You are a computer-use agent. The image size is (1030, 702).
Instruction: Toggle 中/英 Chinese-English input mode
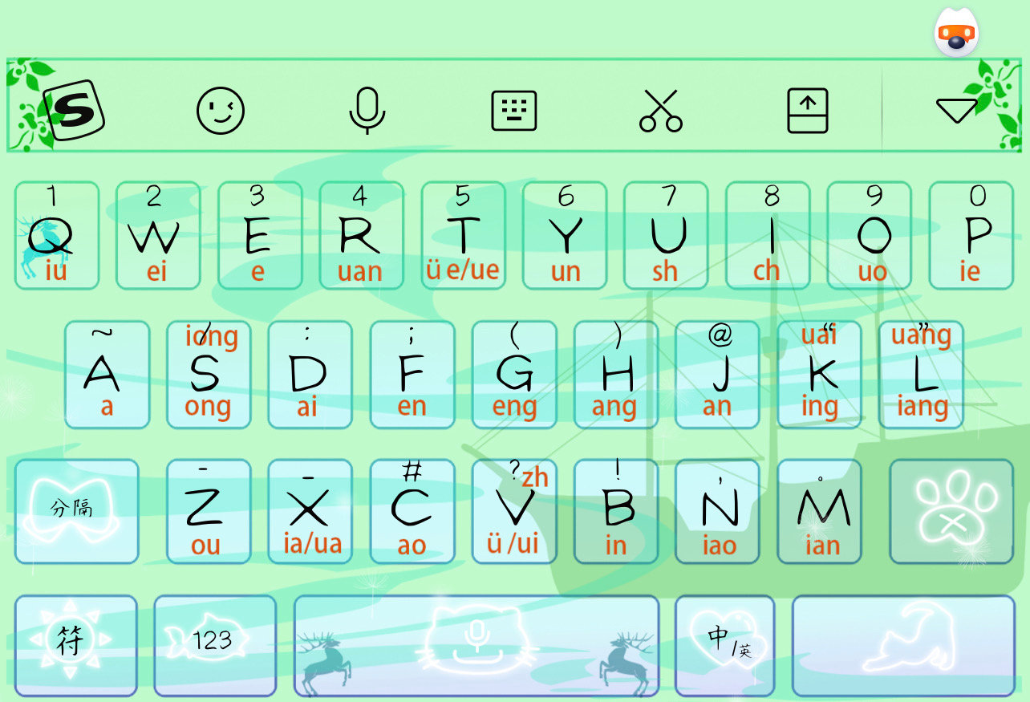[724, 645]
